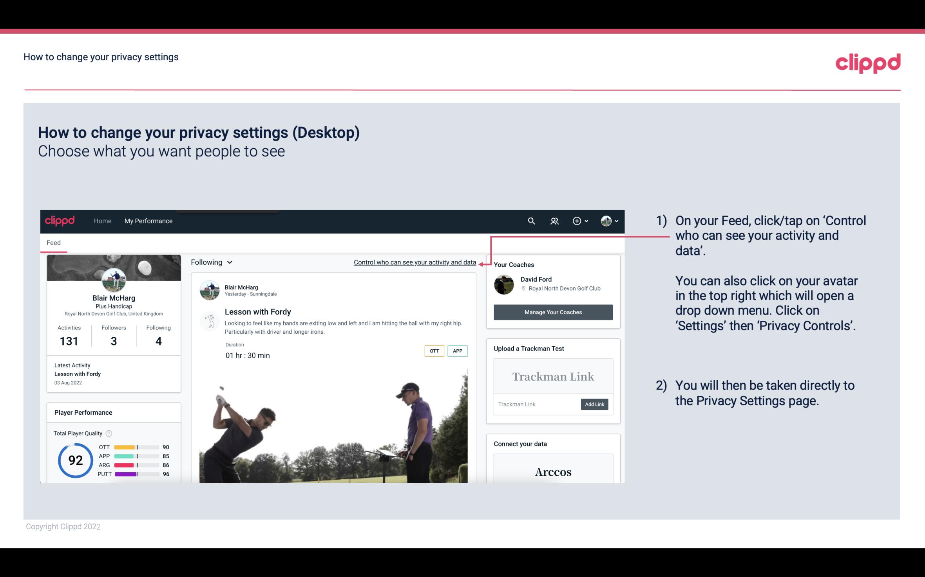Image resolution: width=925 pixels, height=577 pixels.
Task: Click the people/followers icon in navbar
Action: 554,221
